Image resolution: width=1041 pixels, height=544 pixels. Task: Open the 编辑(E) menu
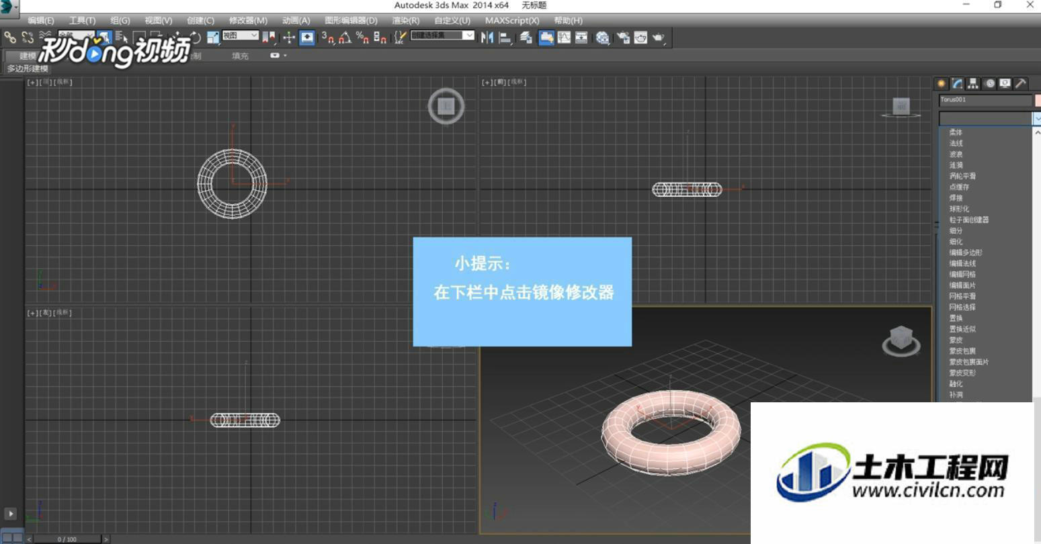41,21
